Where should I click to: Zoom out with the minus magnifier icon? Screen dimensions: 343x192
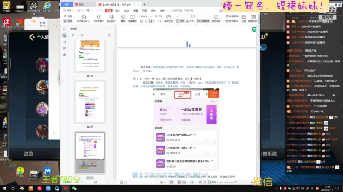156,16
